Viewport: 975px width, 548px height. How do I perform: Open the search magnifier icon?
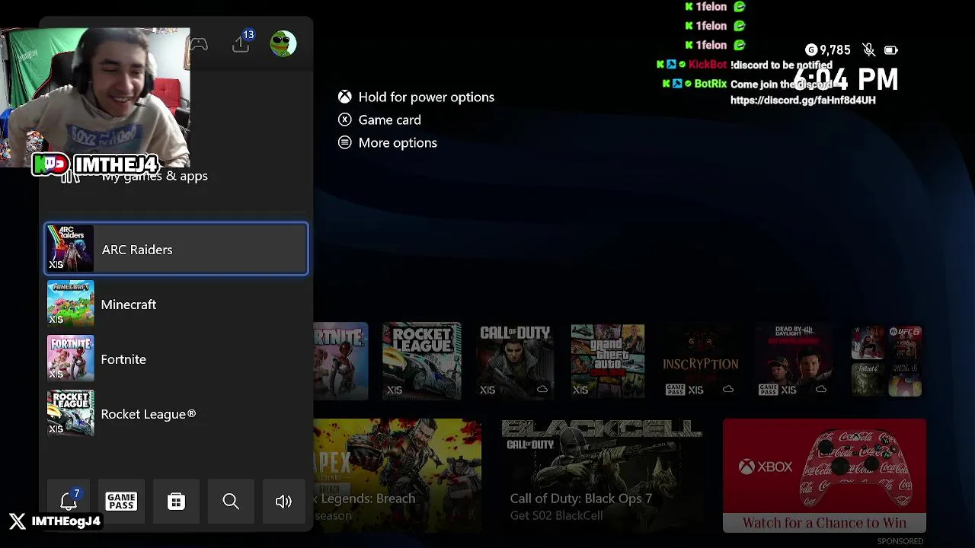pyautogui.click(x=231, y=501)
